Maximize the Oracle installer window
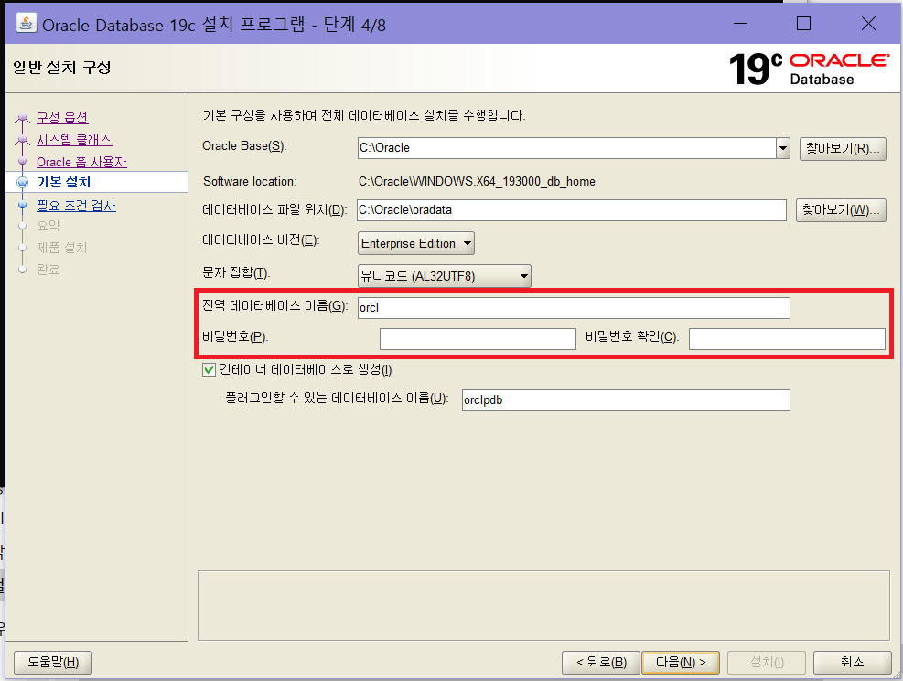Screen dimensions: 903x681 click(x=803, y=24)
